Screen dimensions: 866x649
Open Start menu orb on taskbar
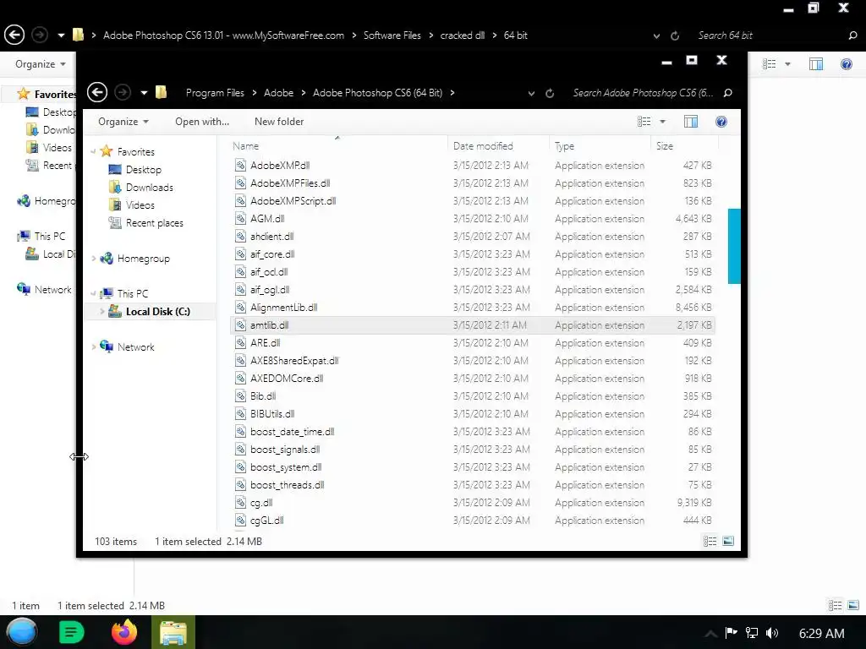point(22,632)
